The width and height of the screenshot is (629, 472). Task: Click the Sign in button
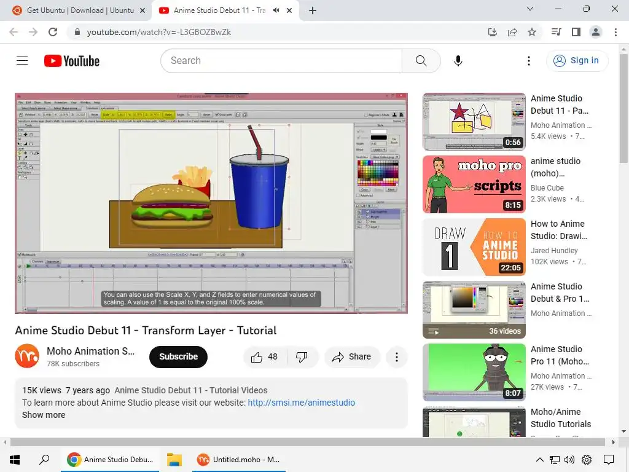pyautogui.click(x=577, y=61)
